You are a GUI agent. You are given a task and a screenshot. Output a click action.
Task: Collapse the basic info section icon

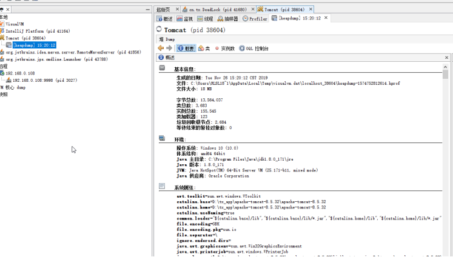click(162, 68)
